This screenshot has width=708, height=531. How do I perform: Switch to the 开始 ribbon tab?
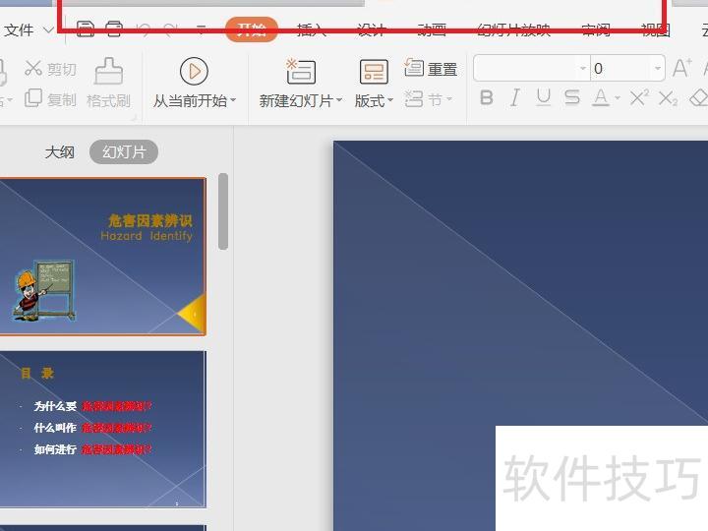click(252, 29)
